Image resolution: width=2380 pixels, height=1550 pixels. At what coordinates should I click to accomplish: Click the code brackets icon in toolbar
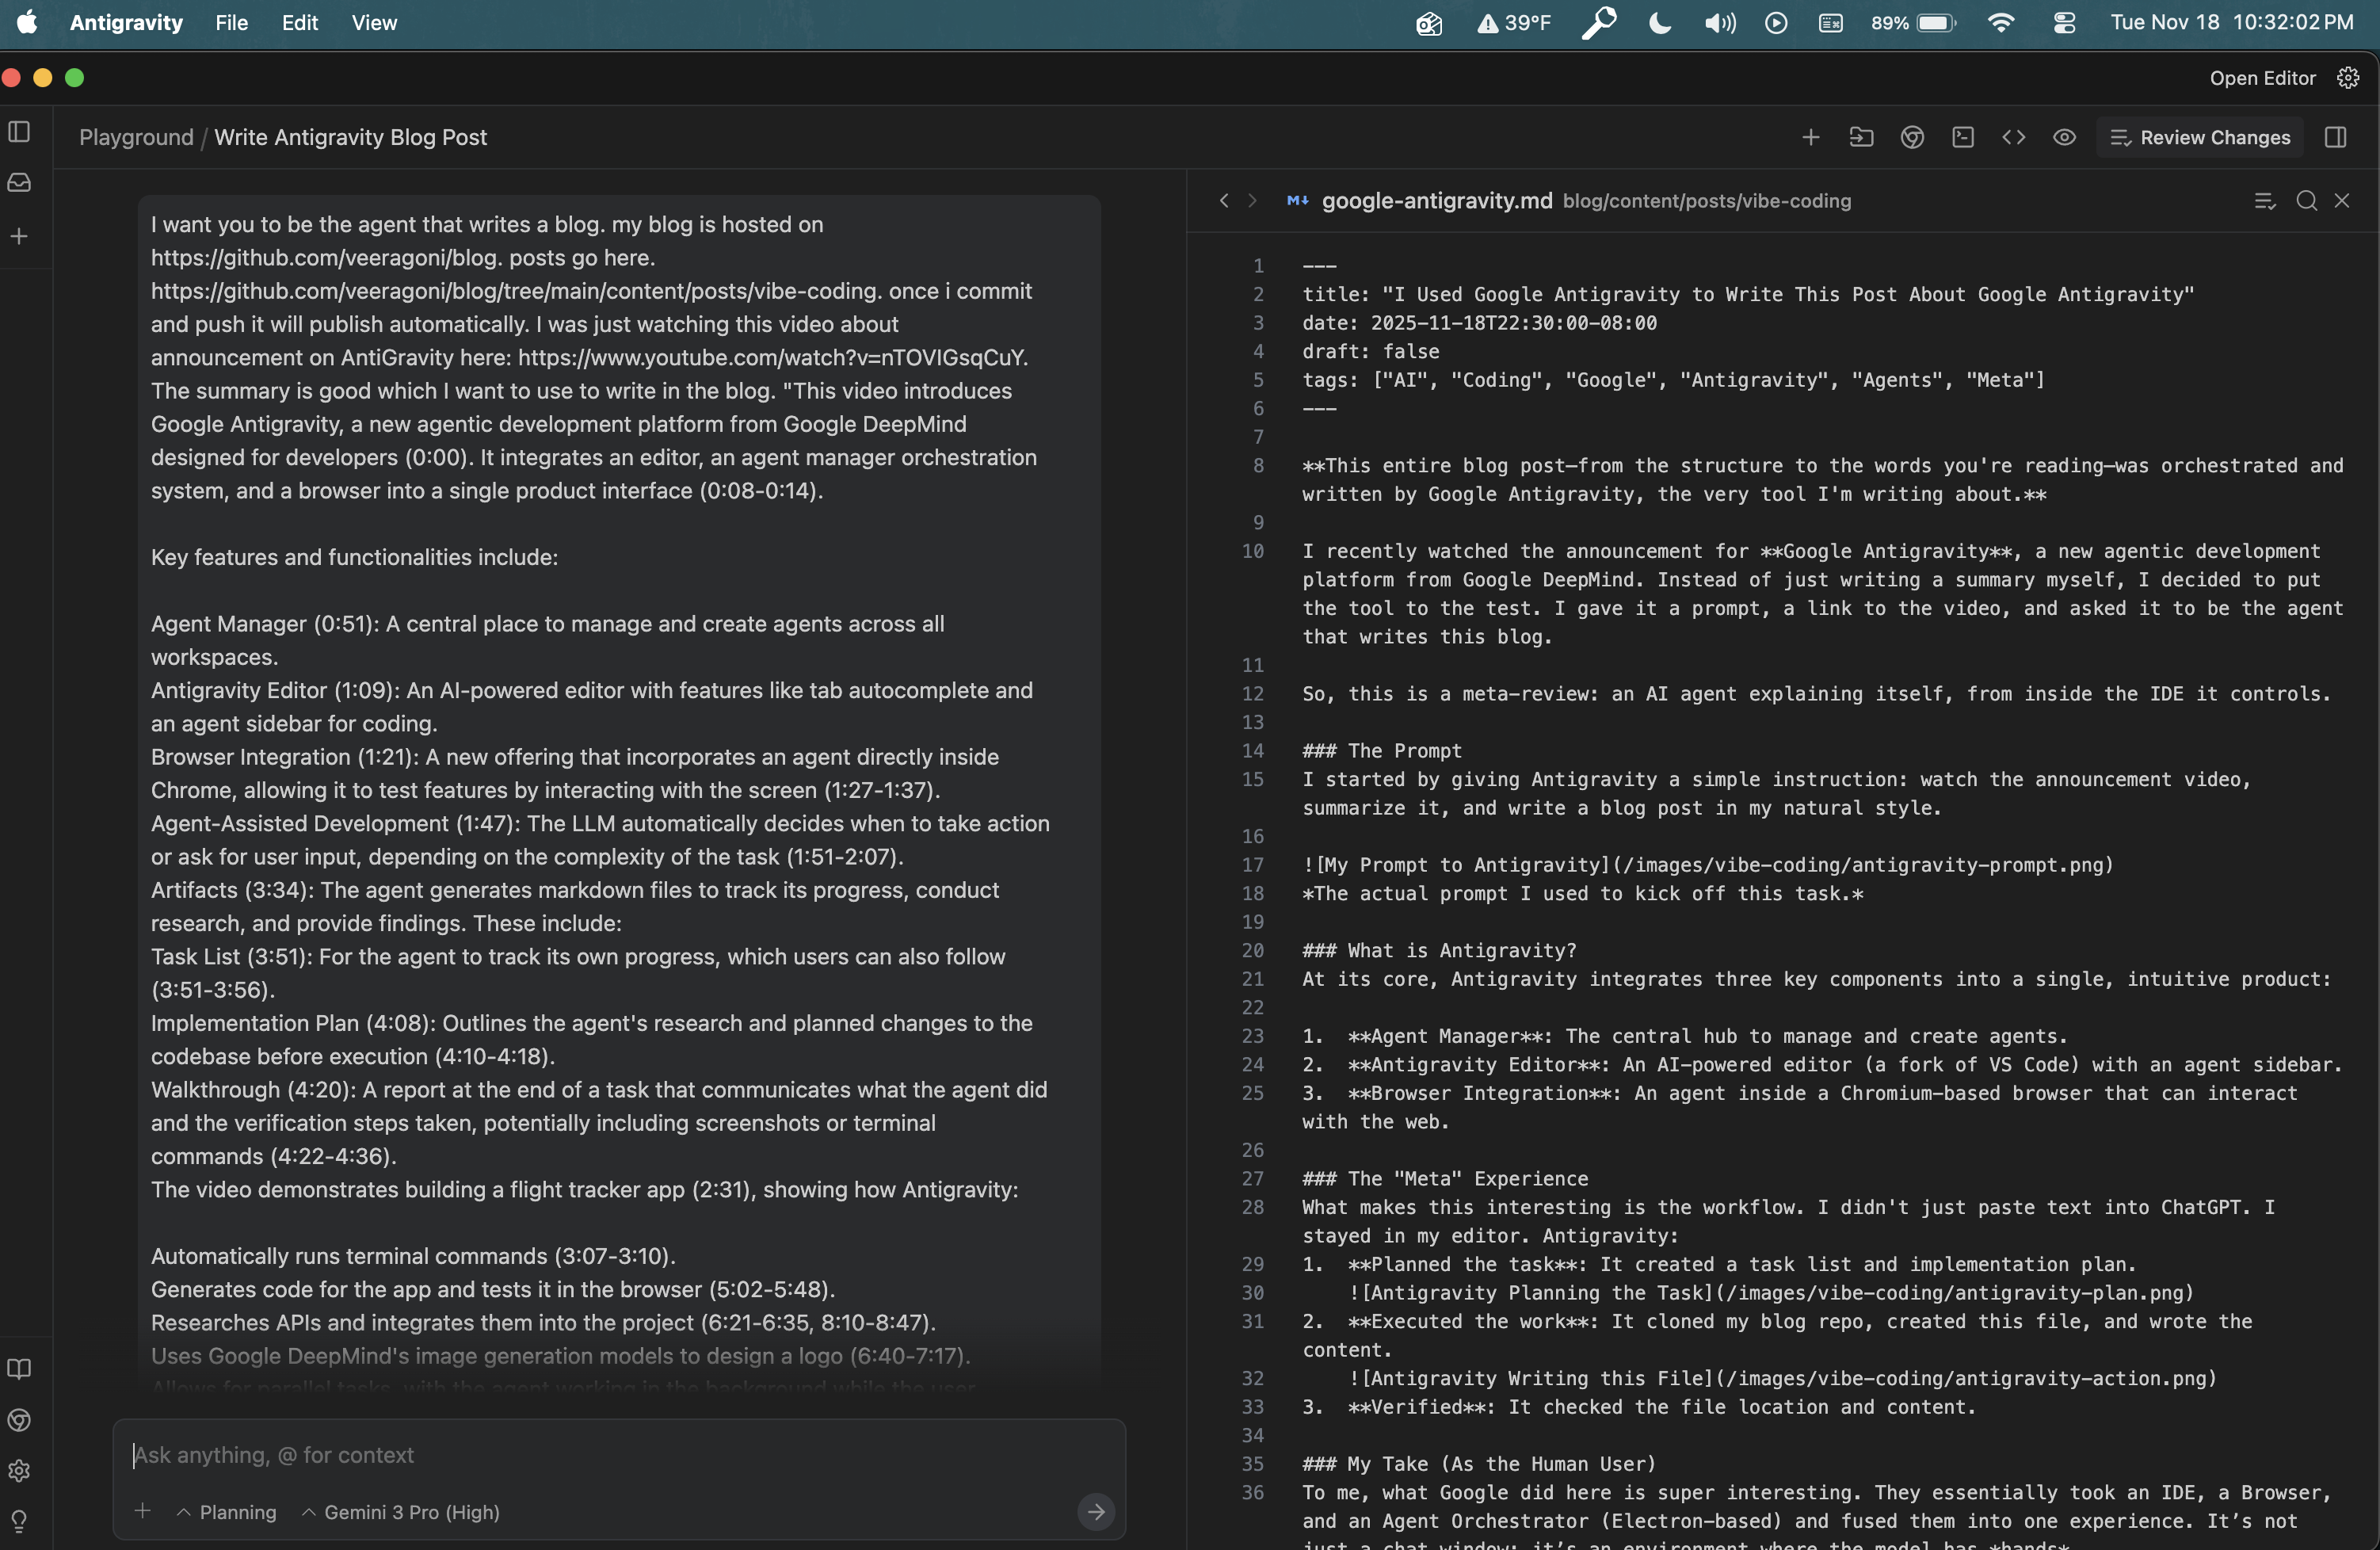(2013, 137)
